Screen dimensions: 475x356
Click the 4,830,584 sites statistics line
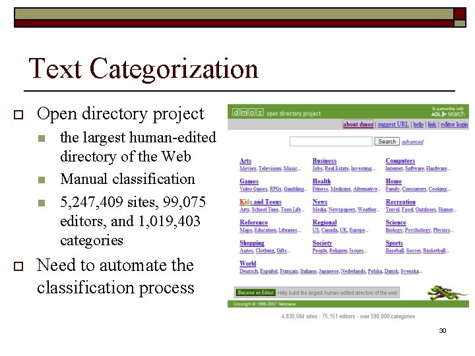point(348,316)
